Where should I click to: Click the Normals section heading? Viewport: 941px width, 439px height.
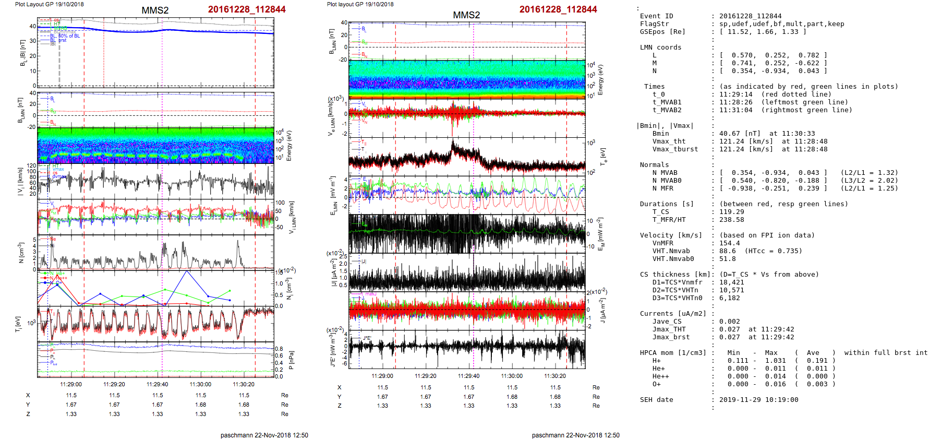[x=654, y=165]
